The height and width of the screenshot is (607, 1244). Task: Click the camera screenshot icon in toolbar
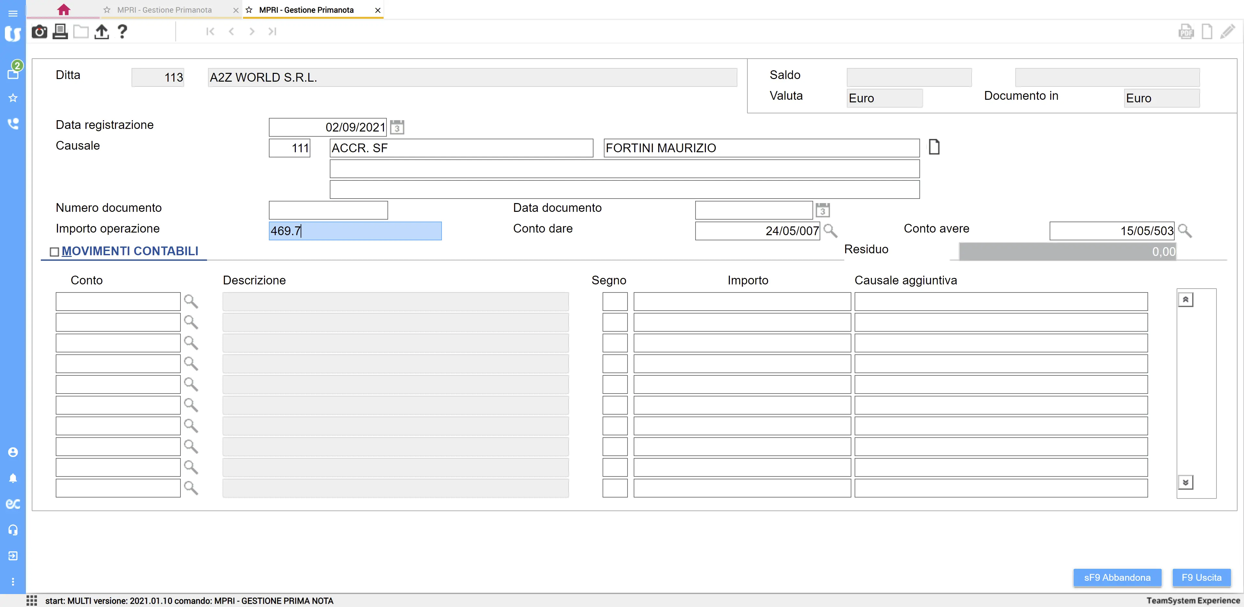39,32
